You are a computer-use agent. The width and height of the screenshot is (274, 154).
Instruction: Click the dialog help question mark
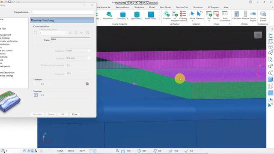[x=84, y=5]
